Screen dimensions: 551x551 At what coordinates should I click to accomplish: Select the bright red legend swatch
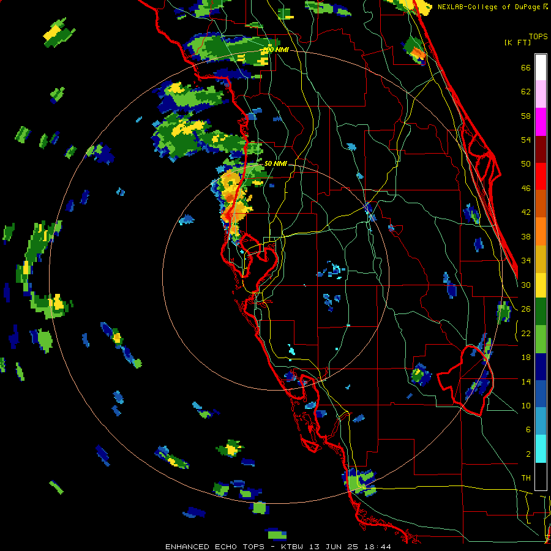(x=541, y=176)
